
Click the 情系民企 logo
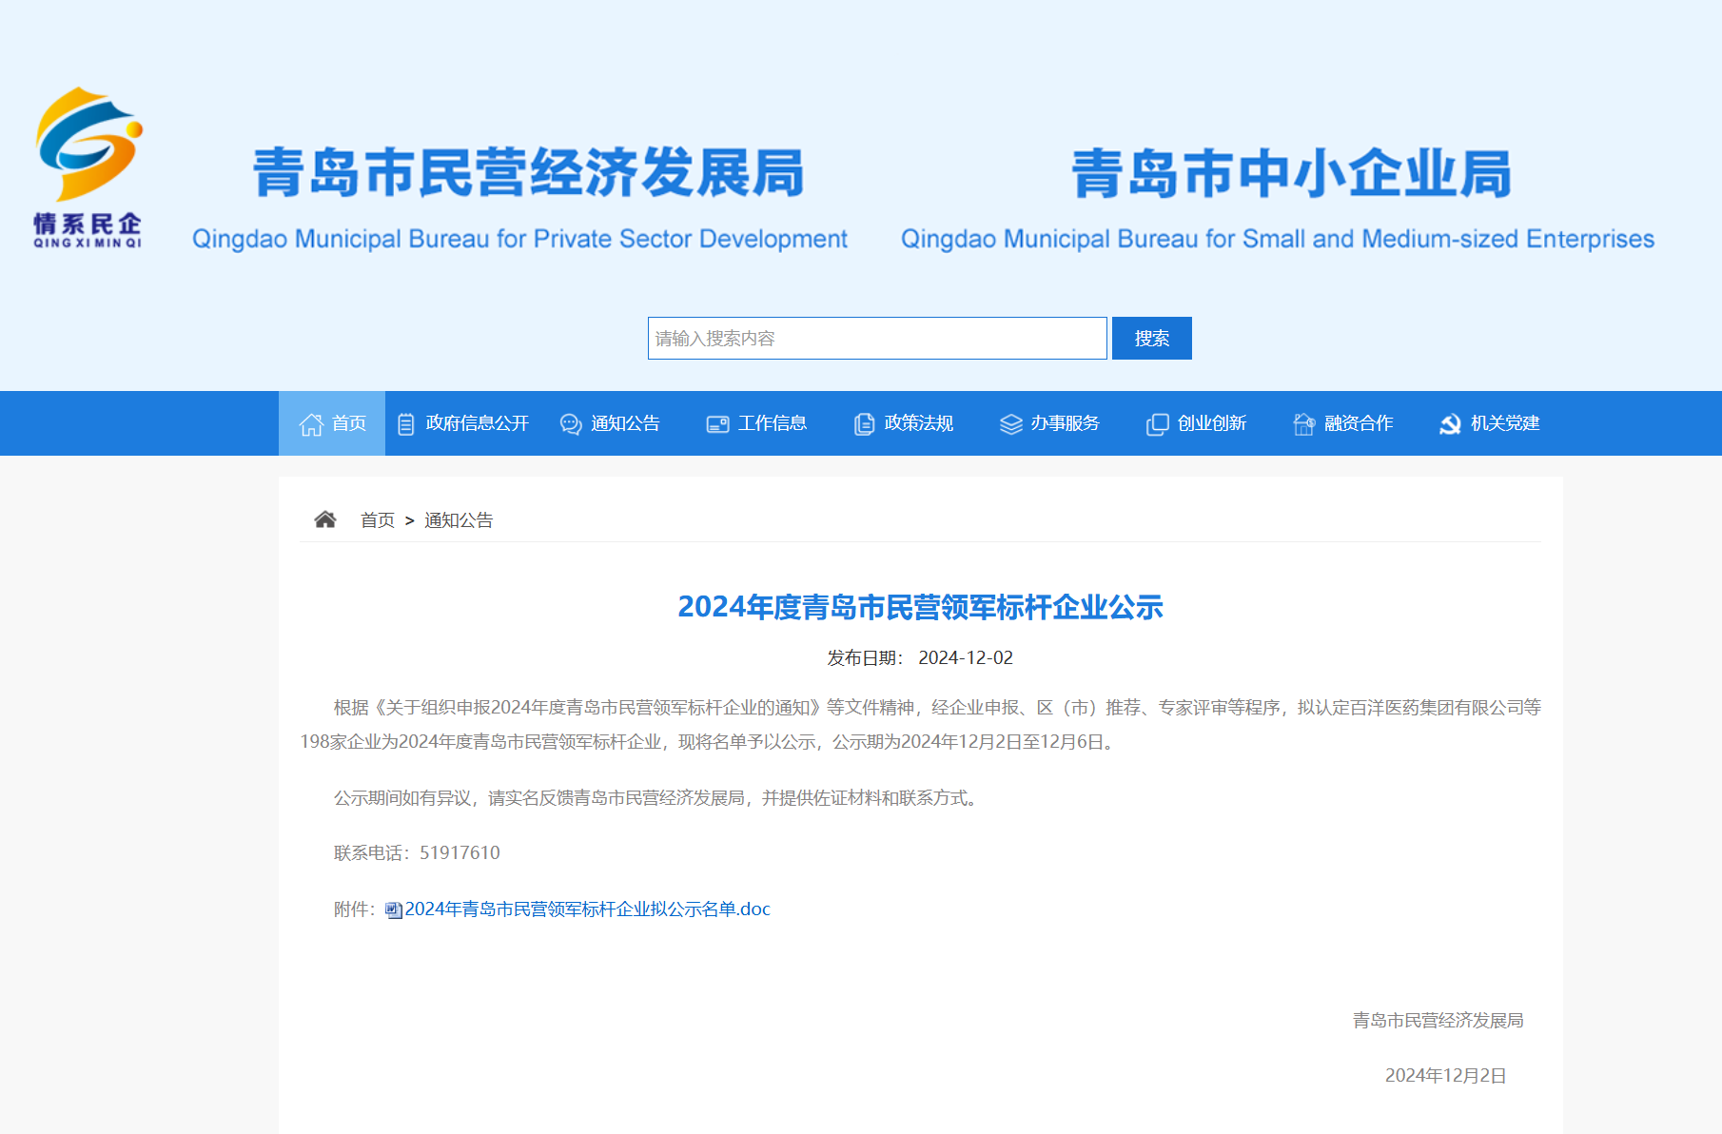click(88, 168)
